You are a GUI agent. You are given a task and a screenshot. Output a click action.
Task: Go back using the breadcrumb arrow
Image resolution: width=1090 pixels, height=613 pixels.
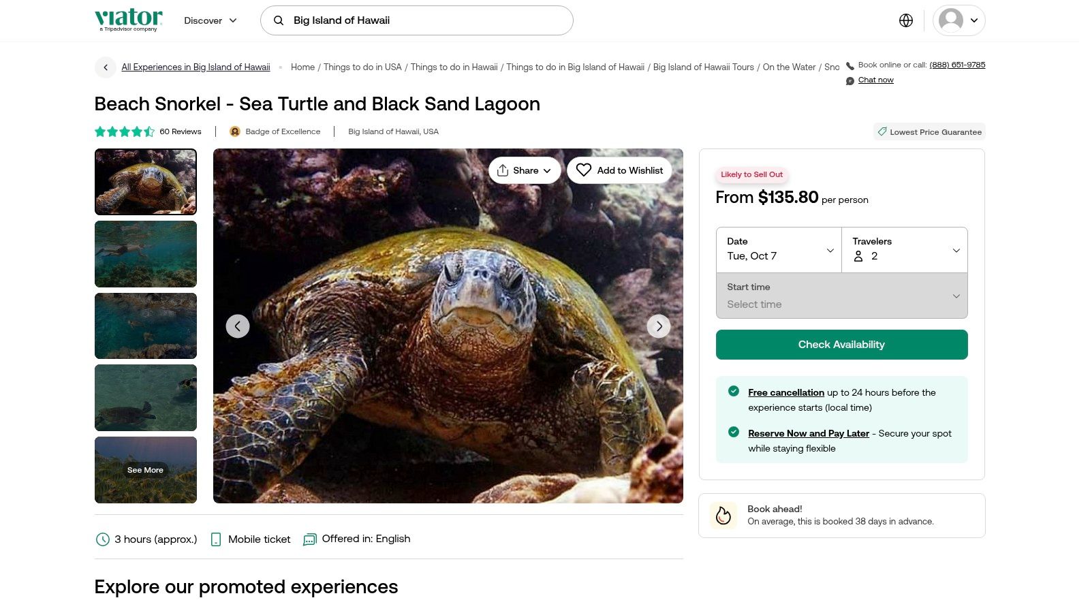coord(106,67)
